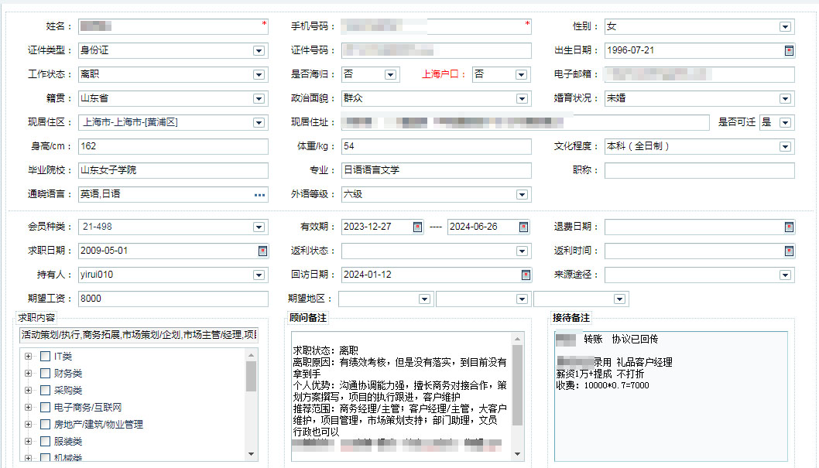Open the second 期望地区 dropdown
This screenshot has width=819, height=468.
point(522,299)
